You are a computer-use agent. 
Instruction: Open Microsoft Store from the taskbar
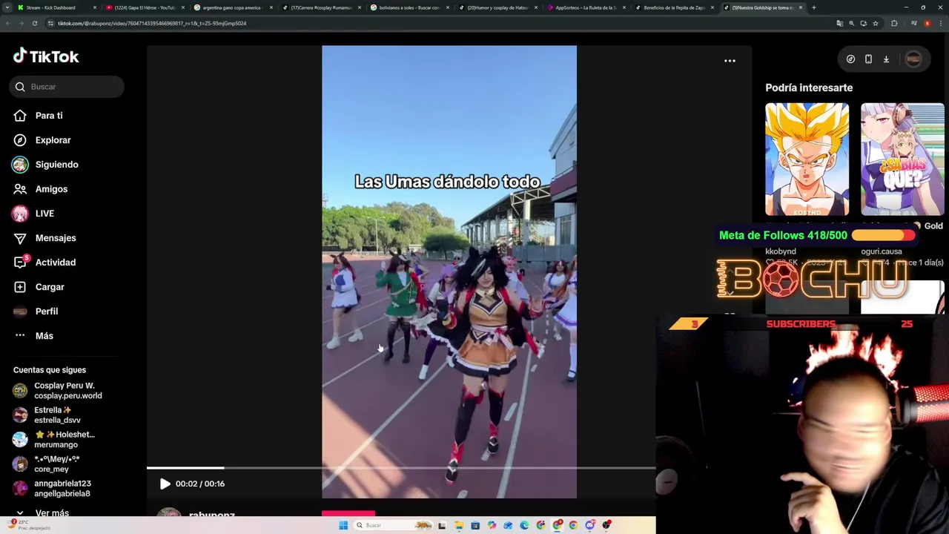pos(475,525)
